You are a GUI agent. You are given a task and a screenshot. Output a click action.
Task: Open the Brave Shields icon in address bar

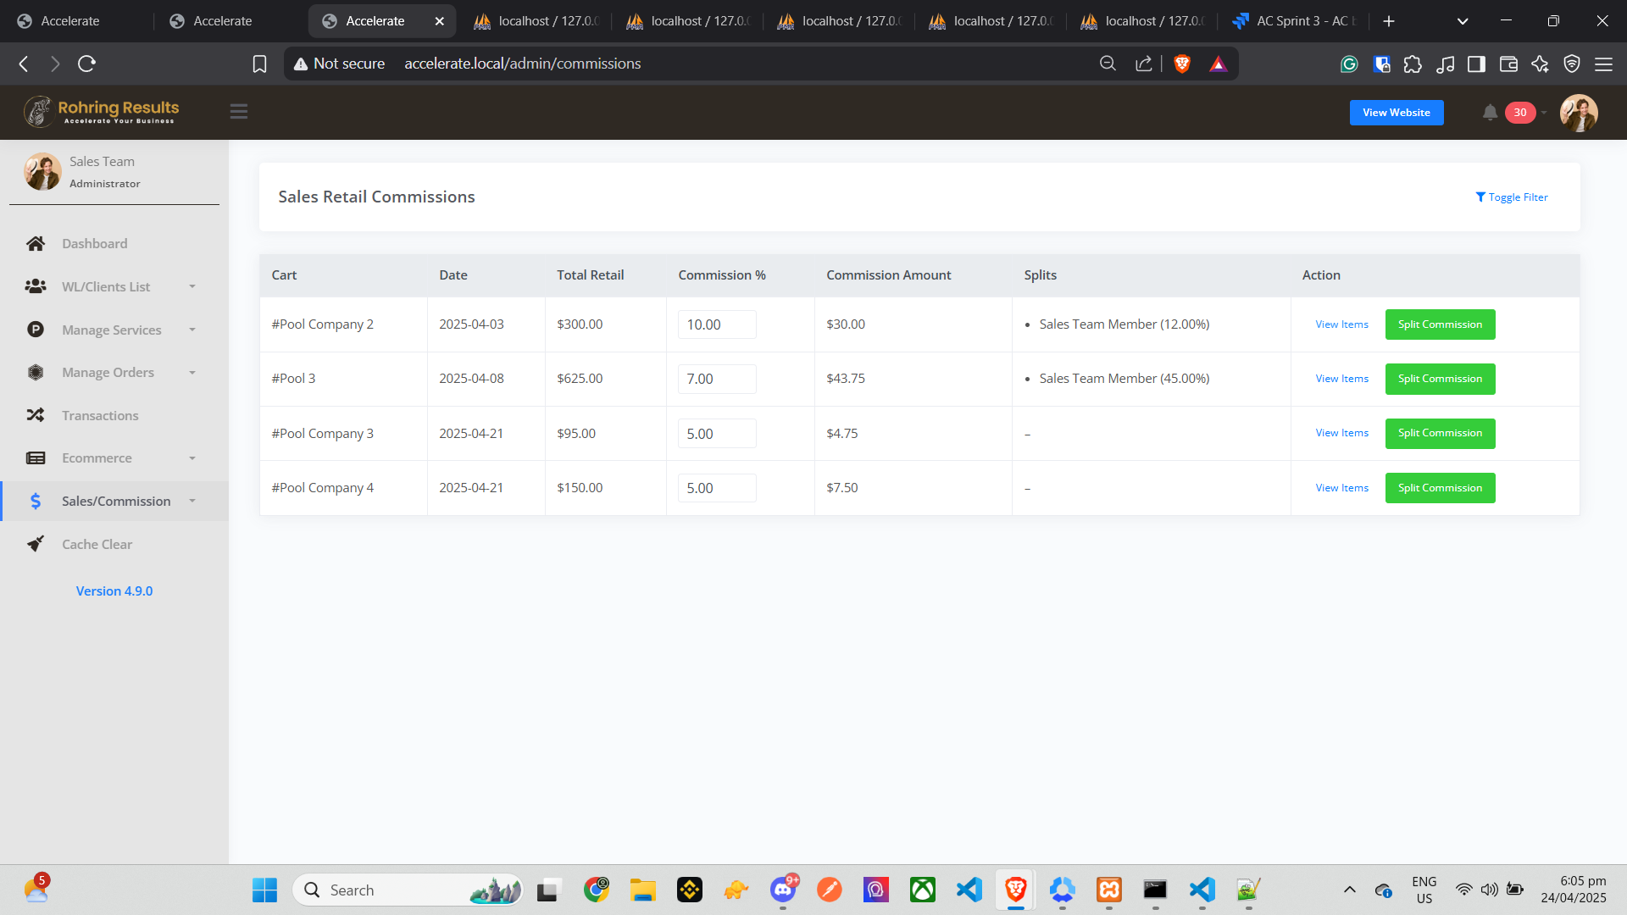pos(1182,64)
